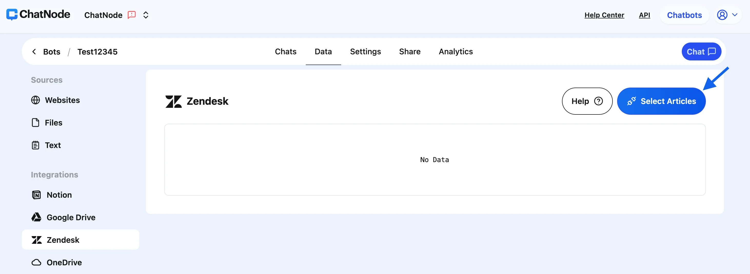Open the Analytics tab
The height and width of the screenshot is (274, 750).
tap(456, 51)
